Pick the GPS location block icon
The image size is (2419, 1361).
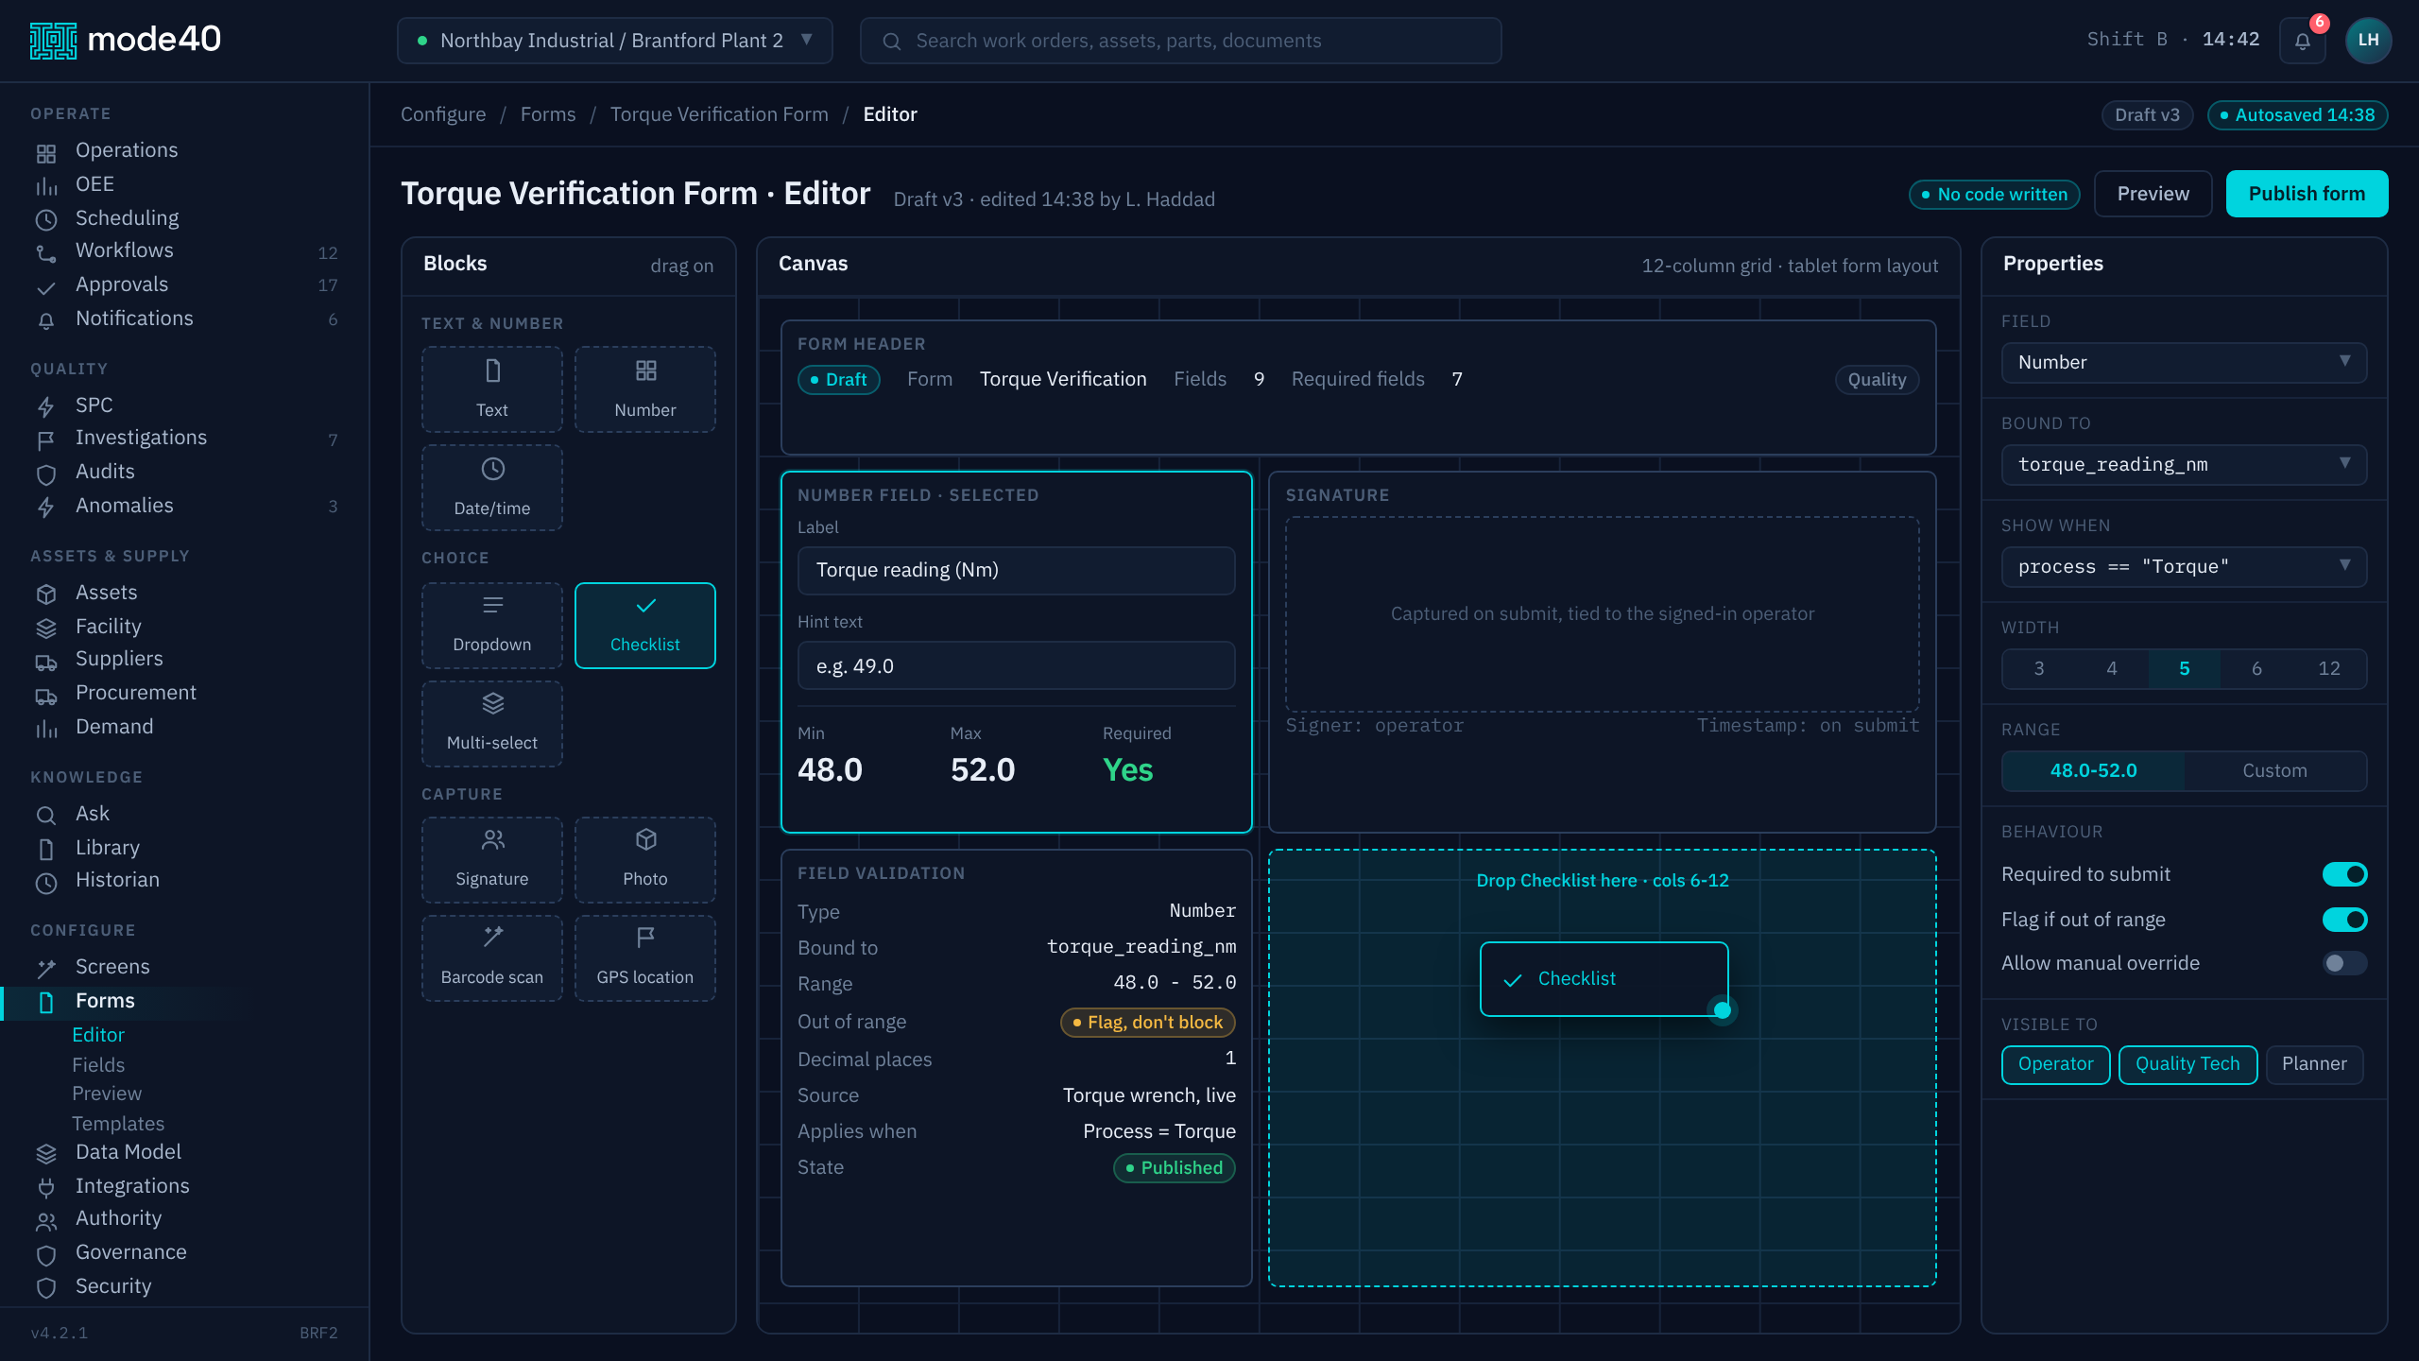(645, 938)
